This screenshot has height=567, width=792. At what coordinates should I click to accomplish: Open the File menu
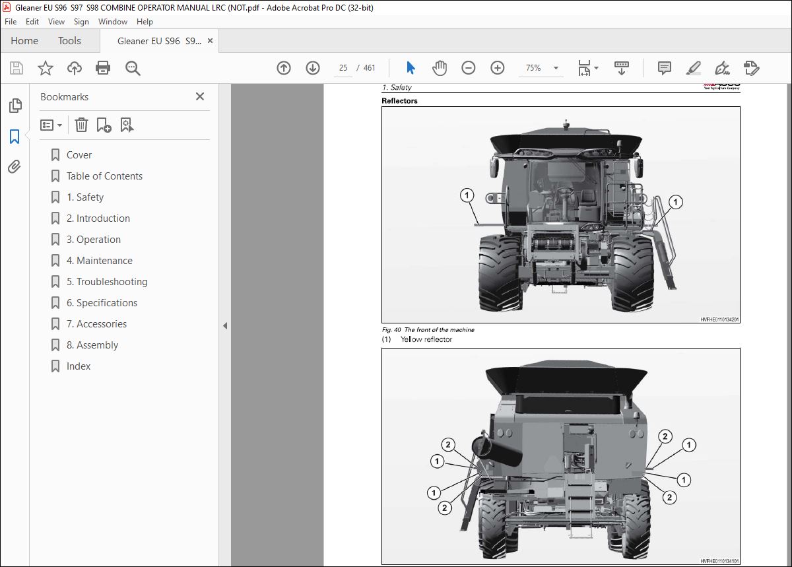click(x=11, y=22)
